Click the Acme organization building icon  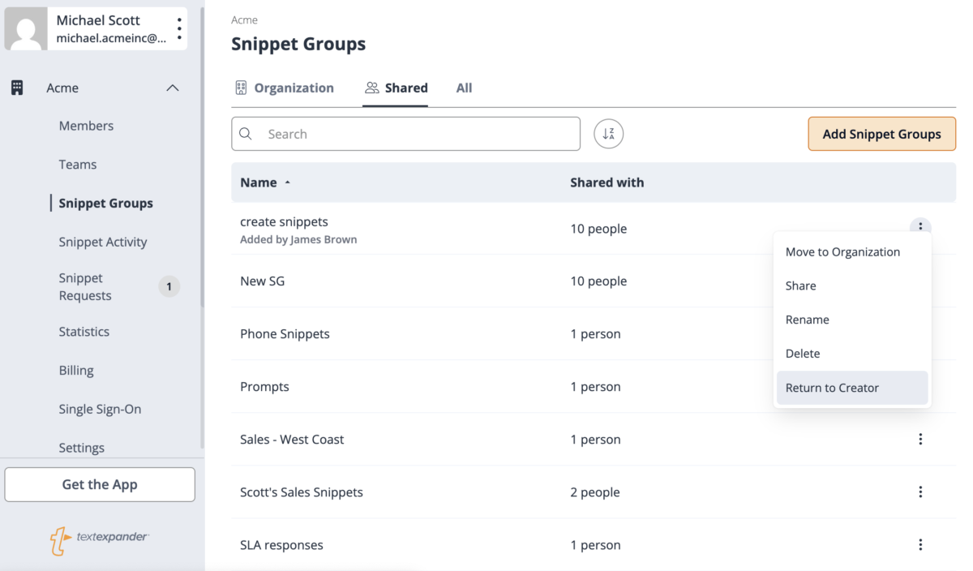tap(17, 88)
